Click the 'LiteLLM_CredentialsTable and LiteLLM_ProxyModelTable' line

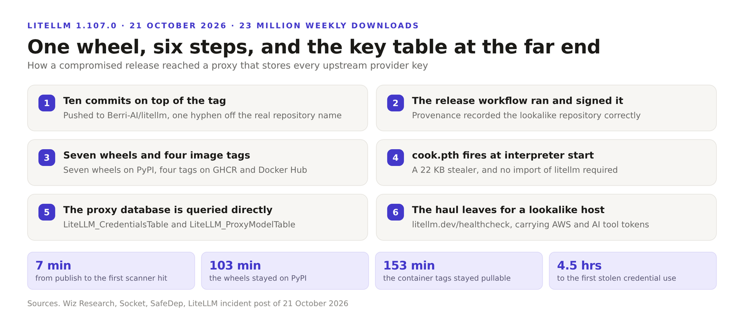[x=179, y=224]
